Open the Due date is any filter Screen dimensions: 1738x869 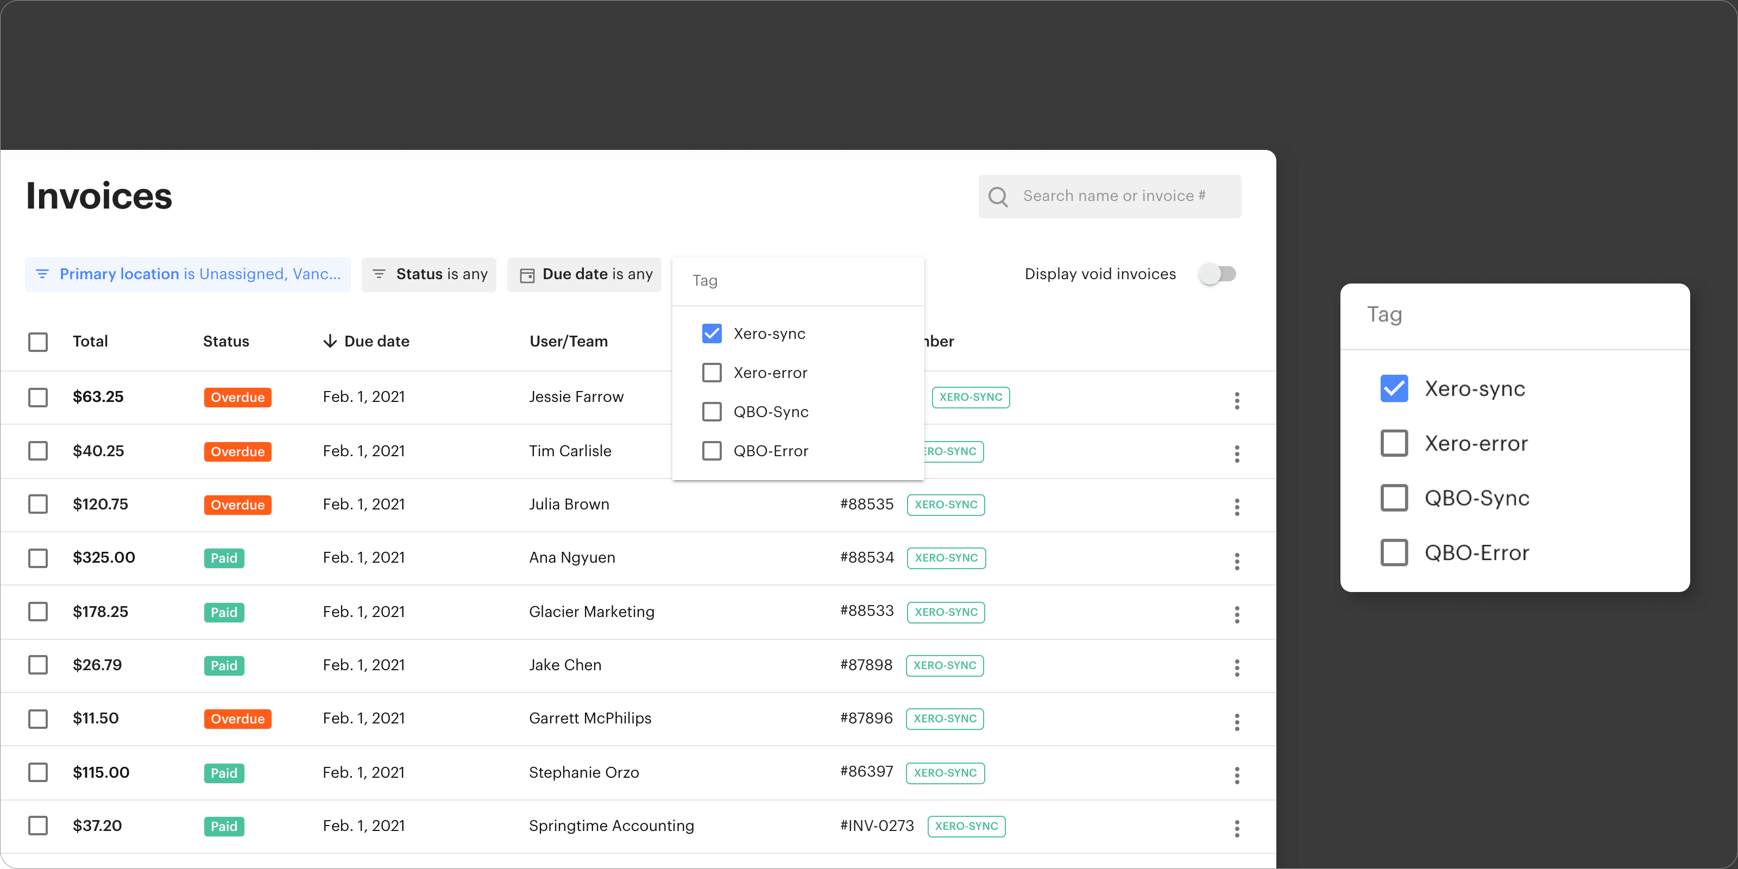[x=584, y=274]
